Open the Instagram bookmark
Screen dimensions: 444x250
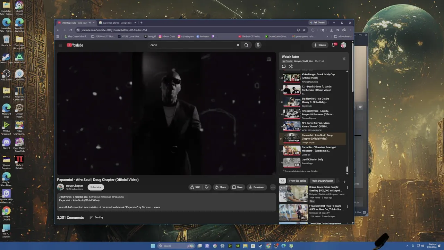click(186, 36)
